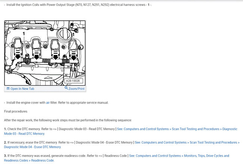Click the 'Install the engine cover with' text

26,103
